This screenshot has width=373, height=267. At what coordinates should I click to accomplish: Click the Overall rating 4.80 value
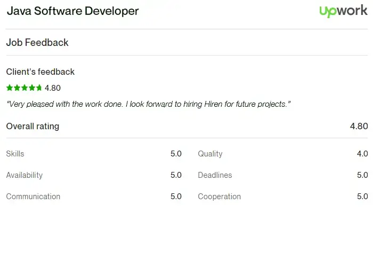[359, 126]
